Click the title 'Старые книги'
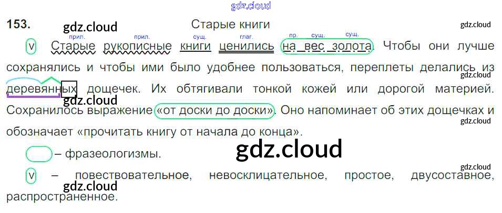 [x=230, y=25]
